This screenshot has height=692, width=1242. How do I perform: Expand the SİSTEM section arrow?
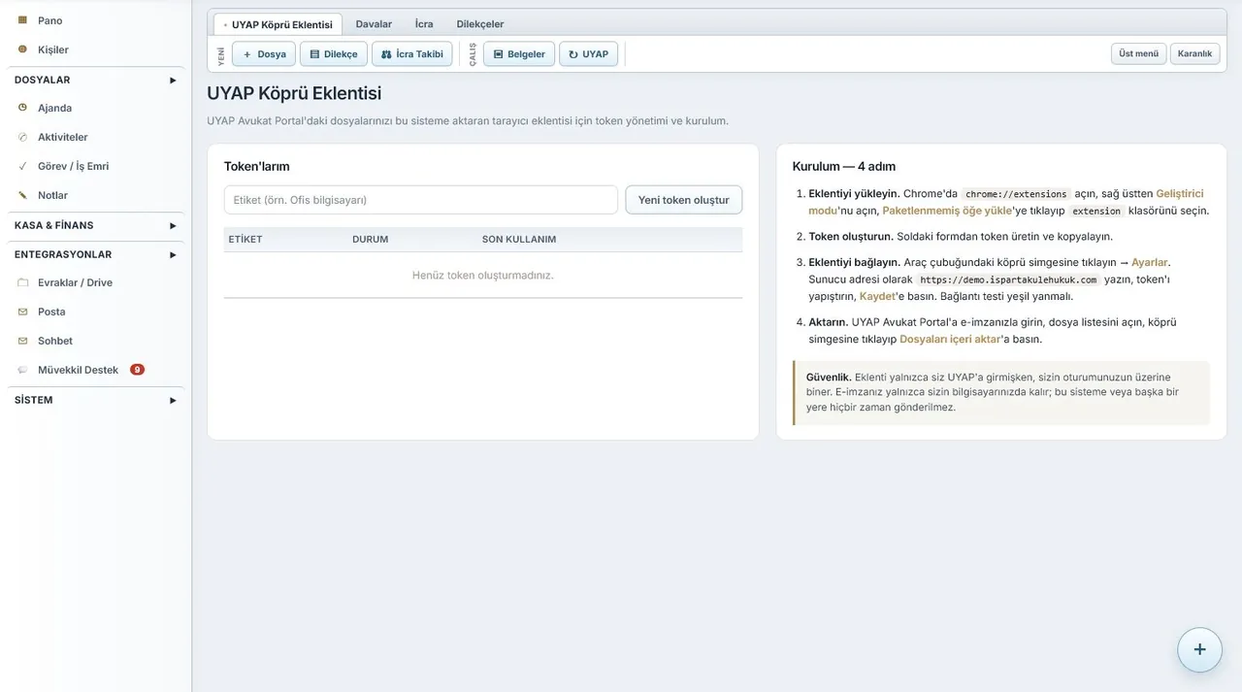[x=173, y=400]
